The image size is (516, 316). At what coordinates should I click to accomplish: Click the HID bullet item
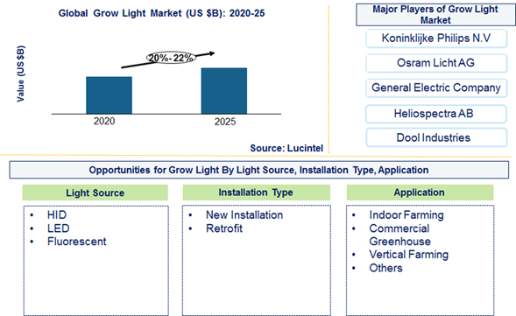point(57,215)
